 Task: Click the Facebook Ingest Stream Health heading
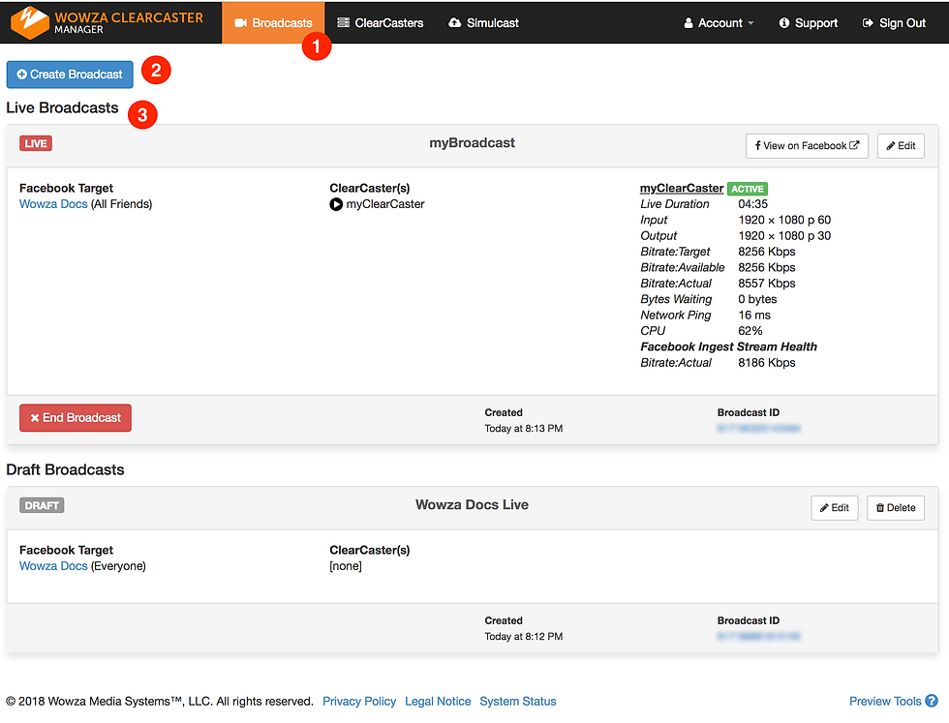(x=728, y=346)
